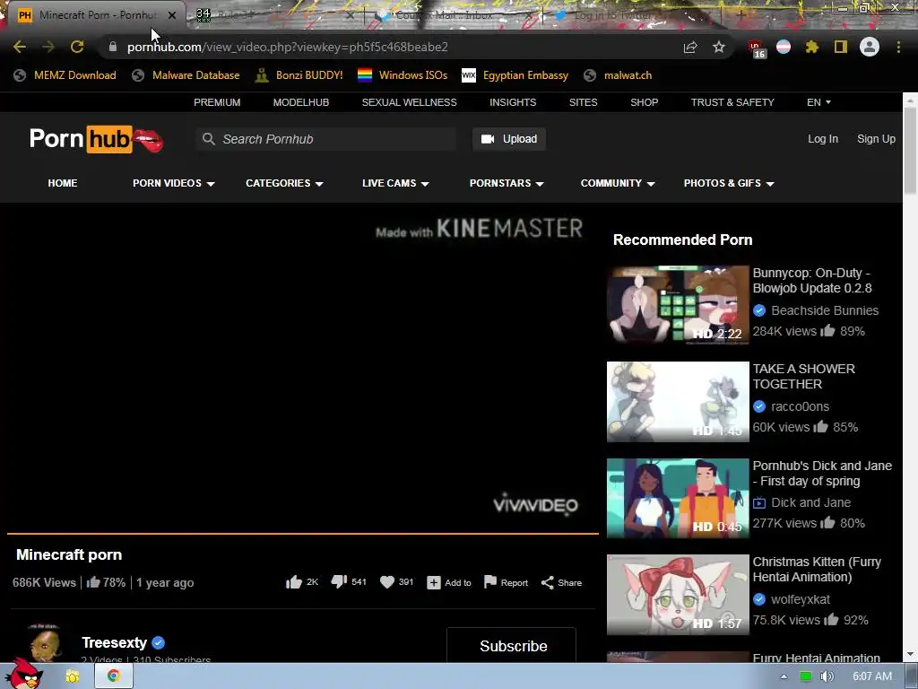This screenshot has height=689, width=918.
Task: Click the Angry Birds start button
Action: [26, 674]
